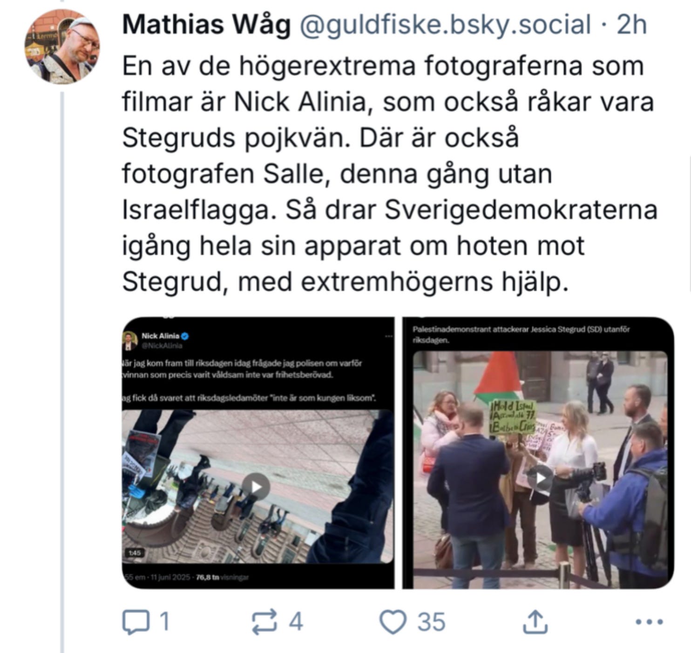Share the post via upload arrow icon
691x653 pixels.
point(535,622)
